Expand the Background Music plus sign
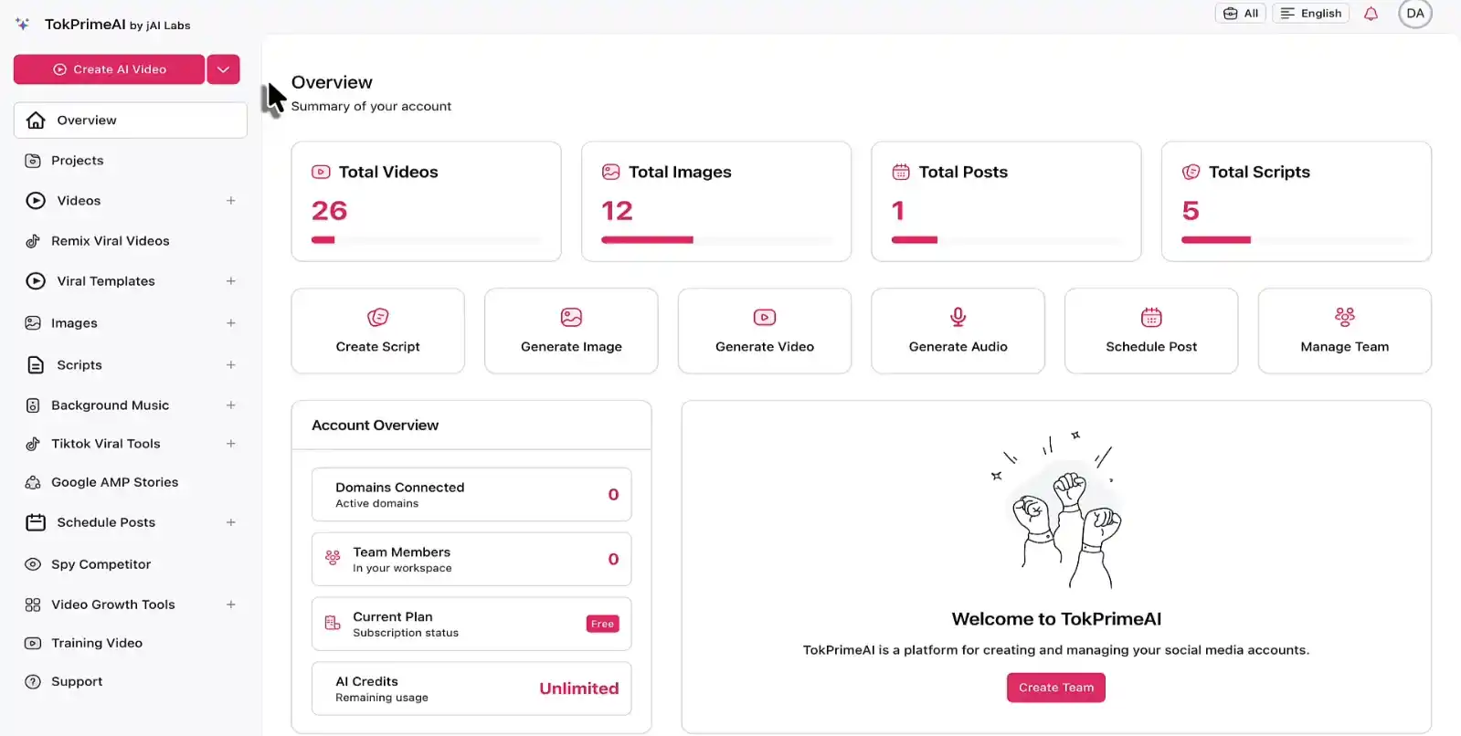 point(231,405)
